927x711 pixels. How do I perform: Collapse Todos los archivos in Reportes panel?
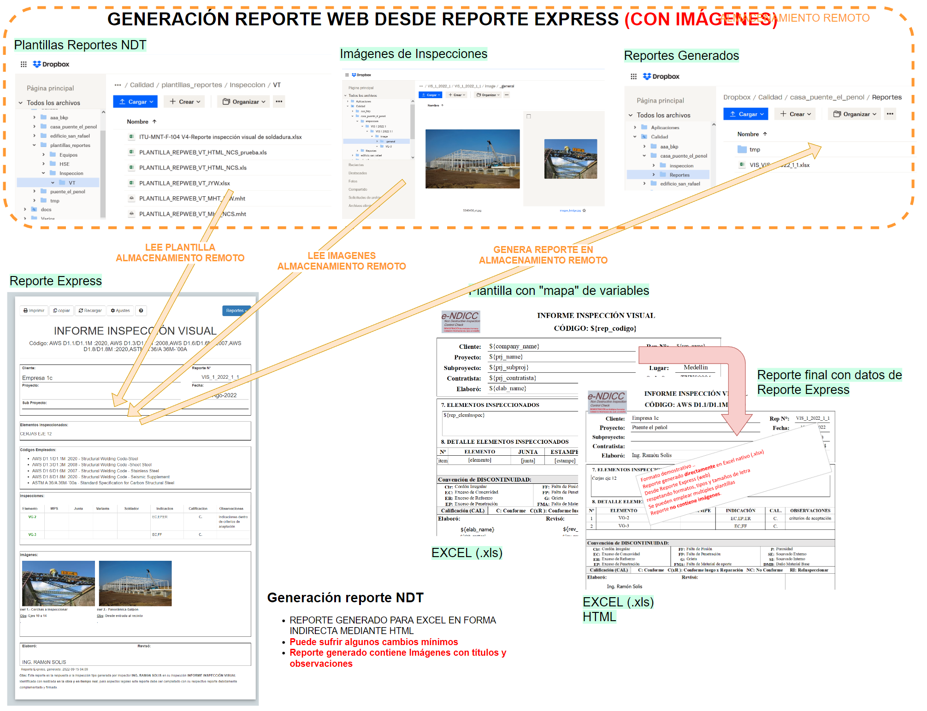tap(631, 115)
